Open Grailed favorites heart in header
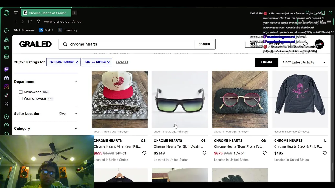The height and width of the screenshot is (188, 335). (x=305, y=44)
